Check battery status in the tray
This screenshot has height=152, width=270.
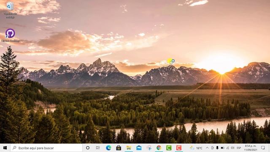pyautogui.click(x=222, y=148)
